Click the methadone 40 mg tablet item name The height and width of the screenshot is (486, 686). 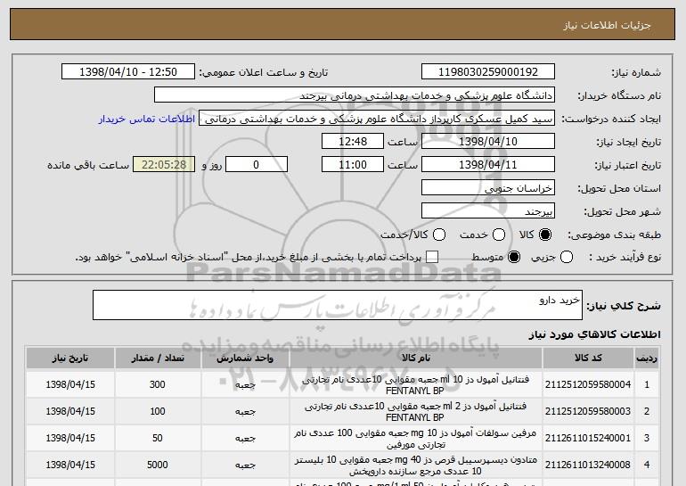(416, 465)
